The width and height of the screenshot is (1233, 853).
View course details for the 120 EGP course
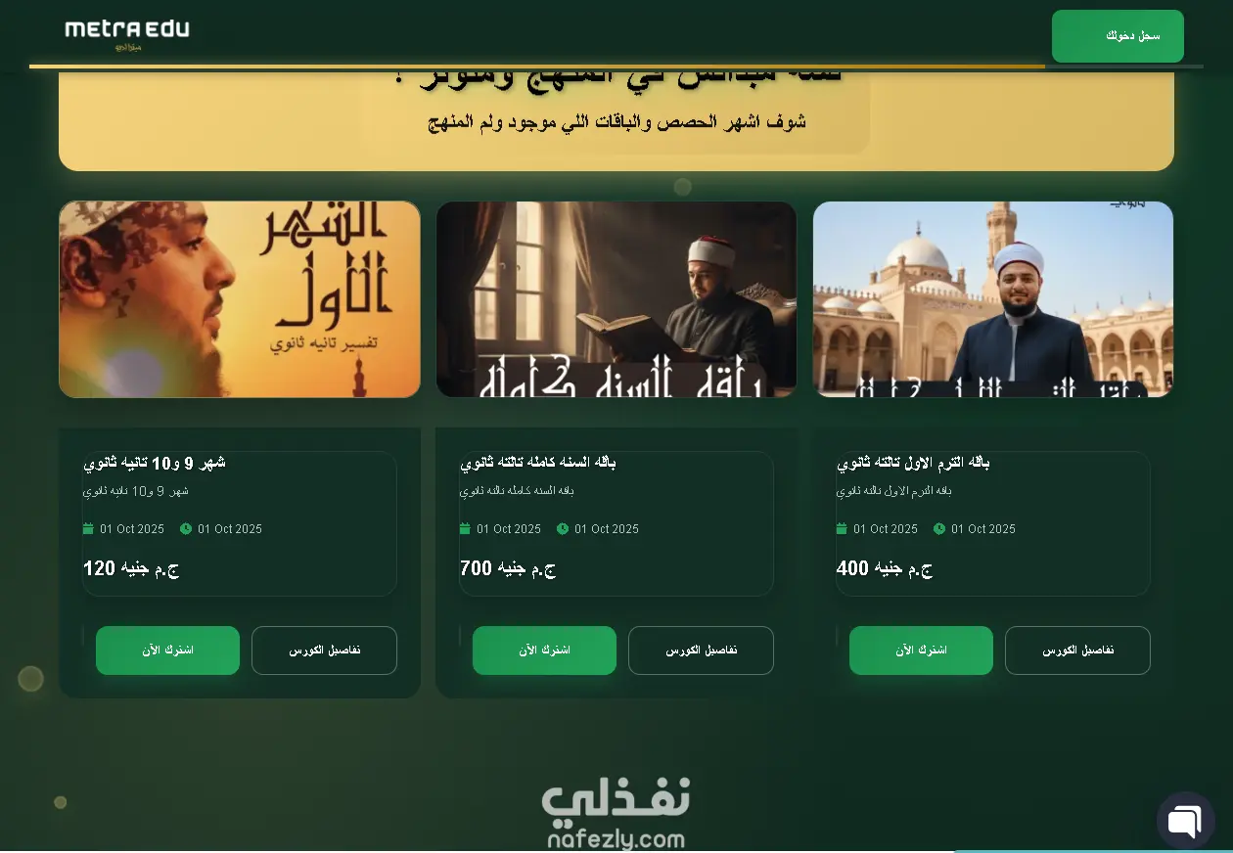click(x=324, y=651)
